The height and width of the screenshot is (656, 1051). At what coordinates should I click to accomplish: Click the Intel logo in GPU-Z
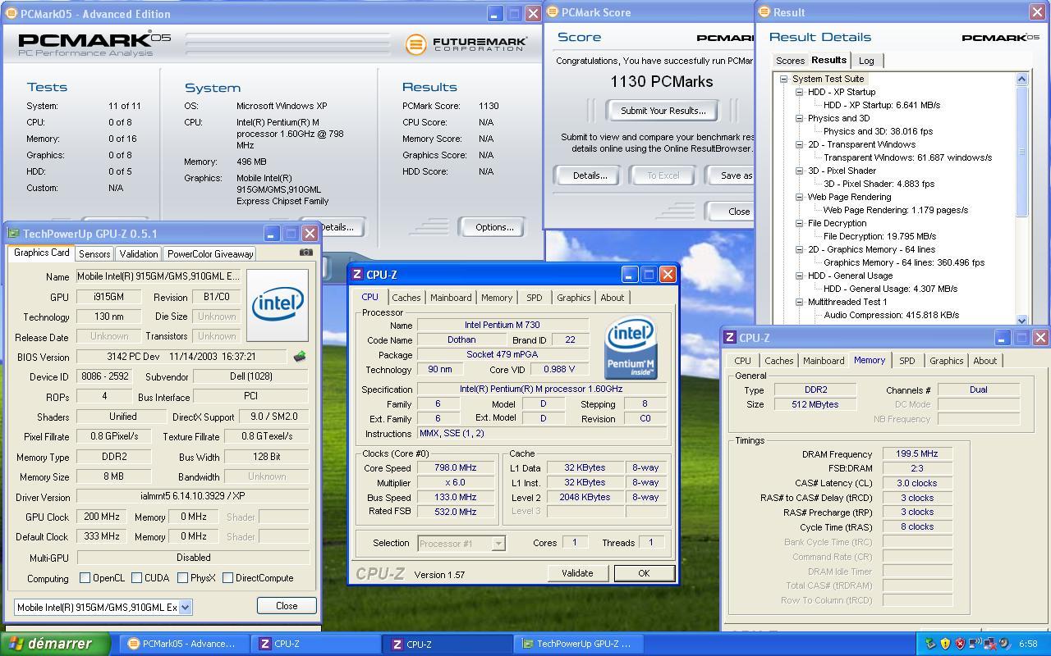click(x=278, y=305)
